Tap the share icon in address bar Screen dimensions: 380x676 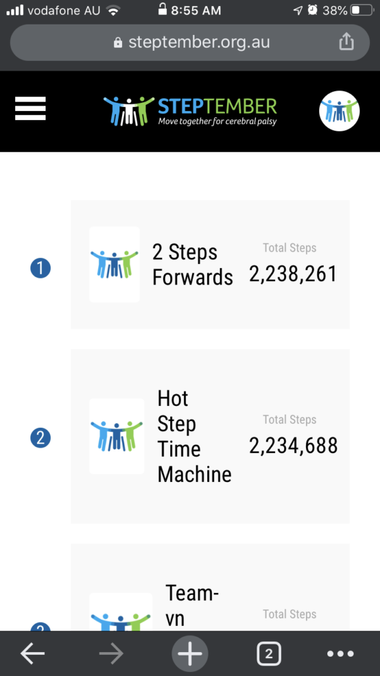coord(346,42)
